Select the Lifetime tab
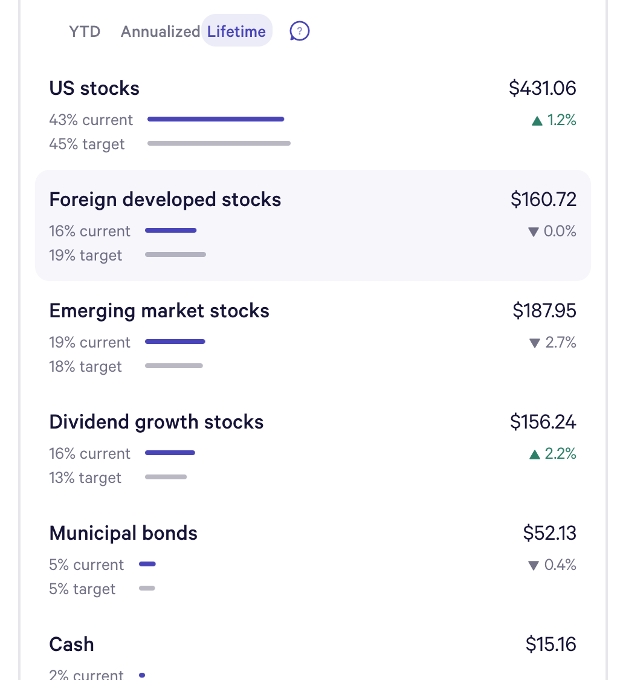 coord(236,31)
